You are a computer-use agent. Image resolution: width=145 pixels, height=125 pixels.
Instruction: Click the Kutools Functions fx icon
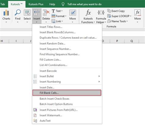(x=88, y=13)
